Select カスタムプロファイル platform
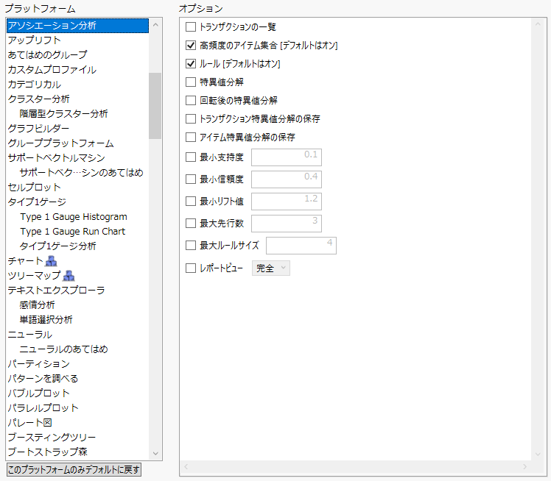The width and height of the screenshot is (551, 481). pyautogui.click(x=77, y=70)
